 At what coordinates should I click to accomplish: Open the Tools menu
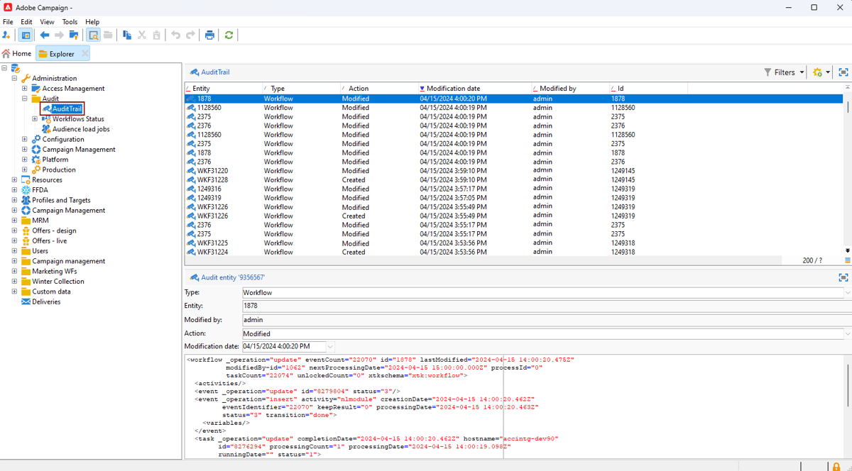[69, 21]
